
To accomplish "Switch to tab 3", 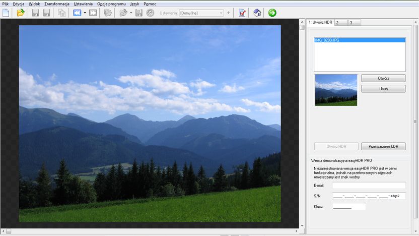I will 355,23.
